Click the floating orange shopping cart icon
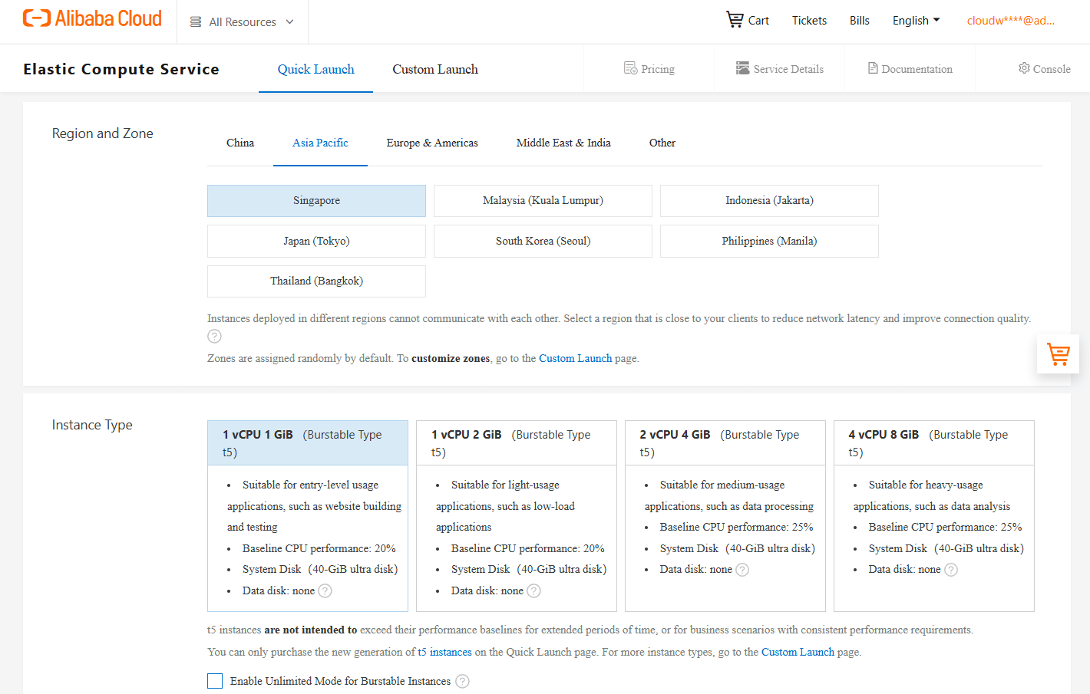 (1058, 354)
